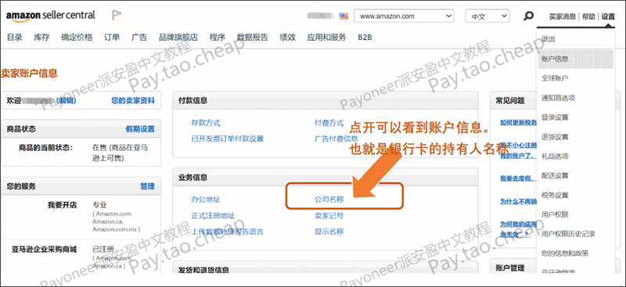Open 正式注册地址 link

coord(213,216)
